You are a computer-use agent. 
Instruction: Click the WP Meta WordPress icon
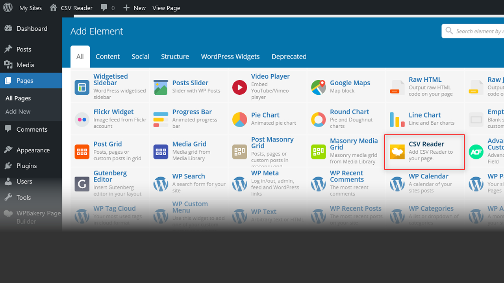coord(239,184)
